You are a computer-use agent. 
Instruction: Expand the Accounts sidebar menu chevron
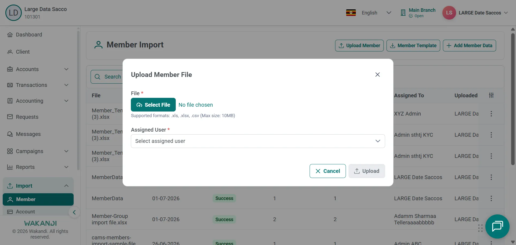pyautogui.click(x=66, y=69)
